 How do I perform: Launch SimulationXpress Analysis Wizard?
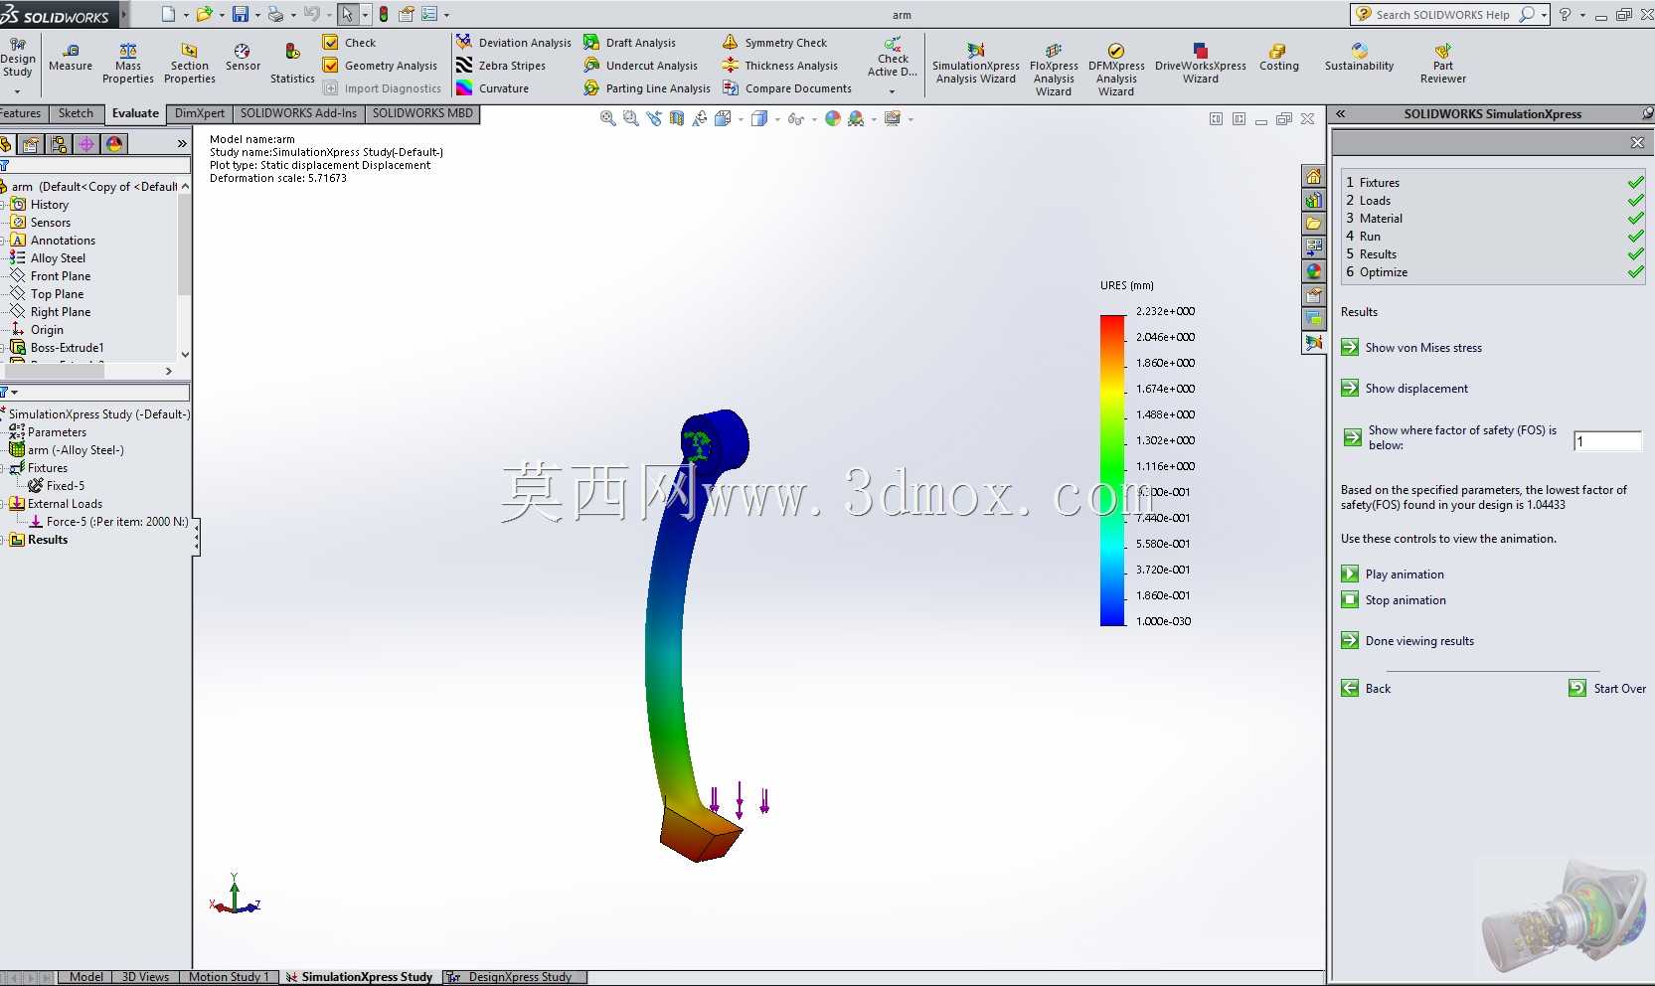975,64
